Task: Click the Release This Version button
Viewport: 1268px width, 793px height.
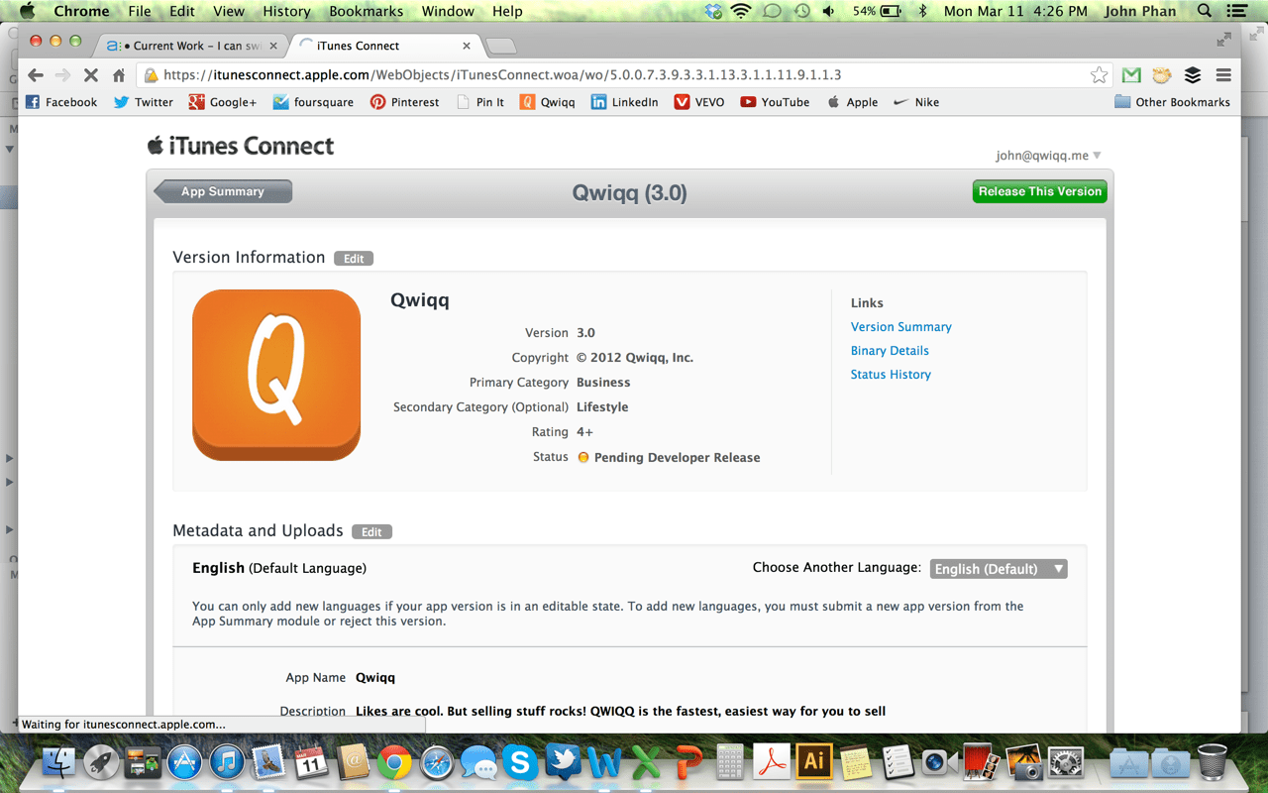Action: (x=1039, y=192)
